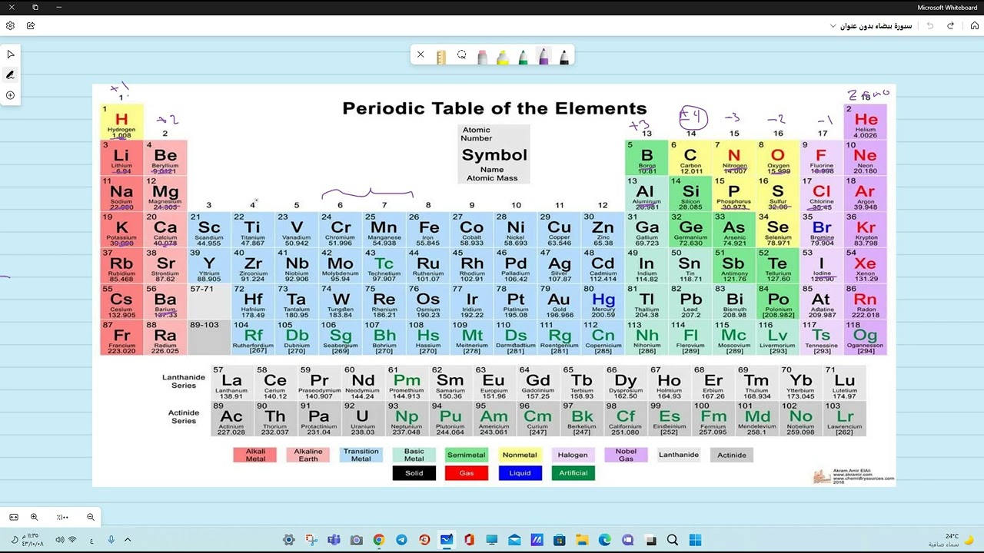Select the lasso selection tool

[x=461, y=55]
